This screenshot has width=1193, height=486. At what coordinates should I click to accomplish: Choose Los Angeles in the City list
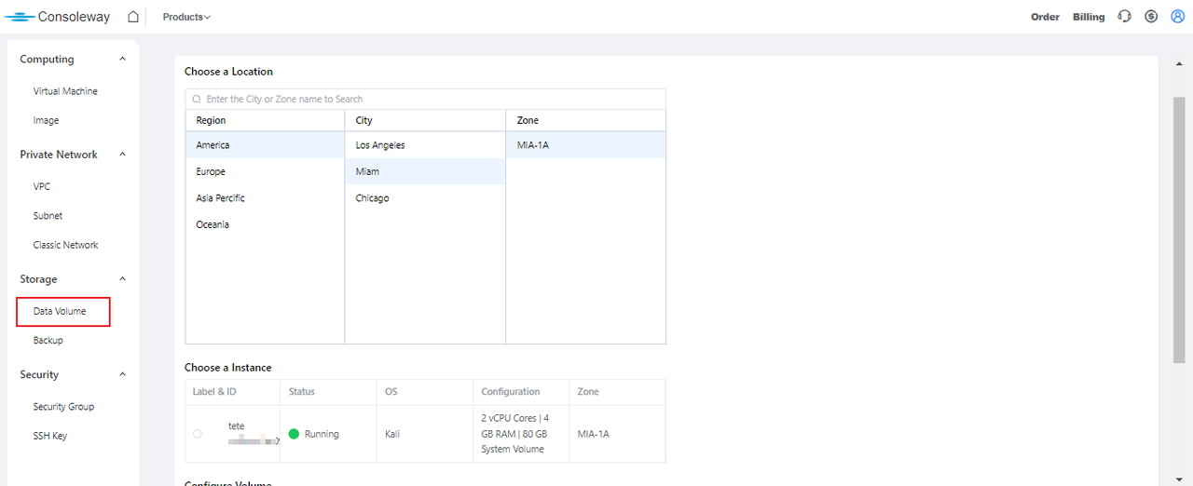coord(380,145)
